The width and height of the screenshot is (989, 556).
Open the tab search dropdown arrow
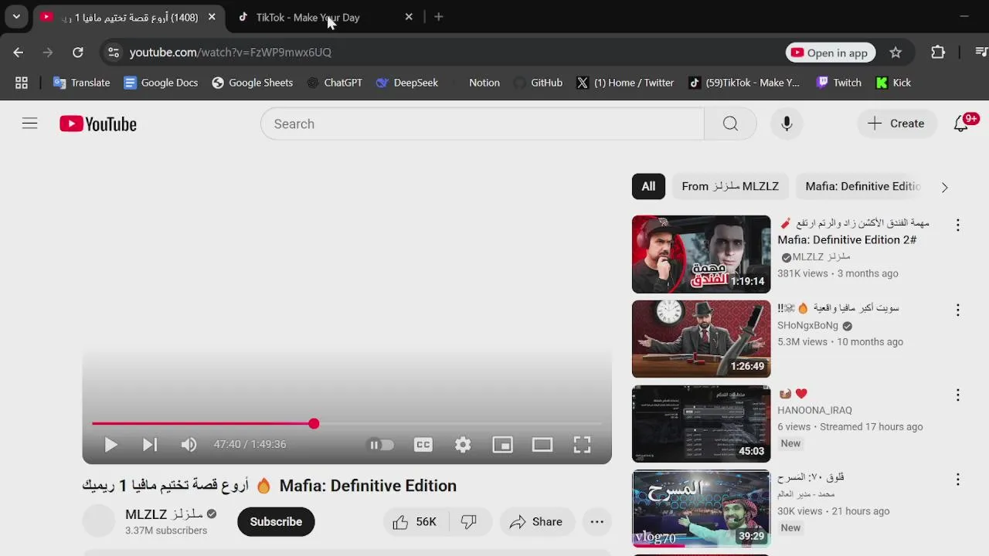pos(16,17)
